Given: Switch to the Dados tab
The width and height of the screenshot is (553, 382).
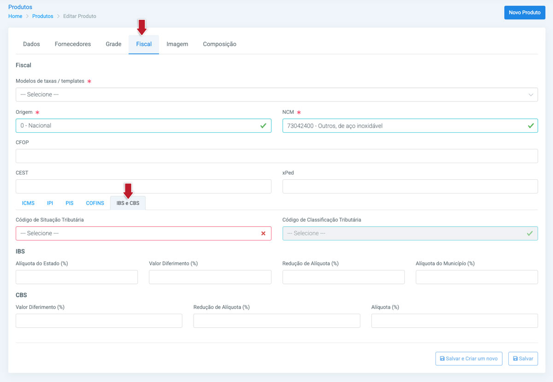Looking at the screenshot, I should click(31, 44).
